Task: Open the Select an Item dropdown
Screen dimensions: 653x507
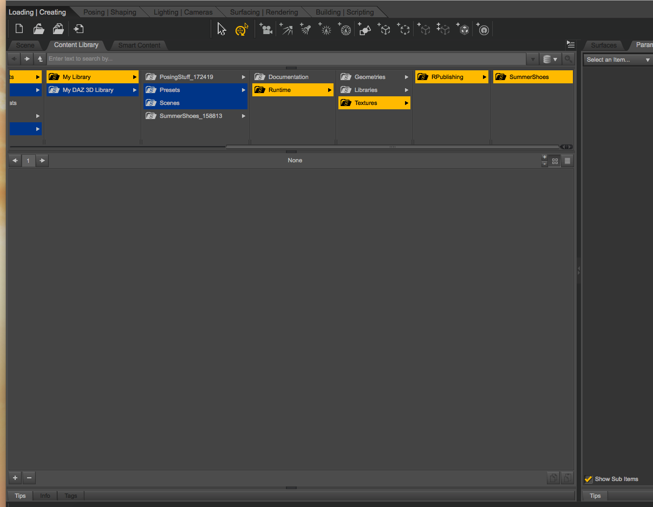Action: point(618,60)
